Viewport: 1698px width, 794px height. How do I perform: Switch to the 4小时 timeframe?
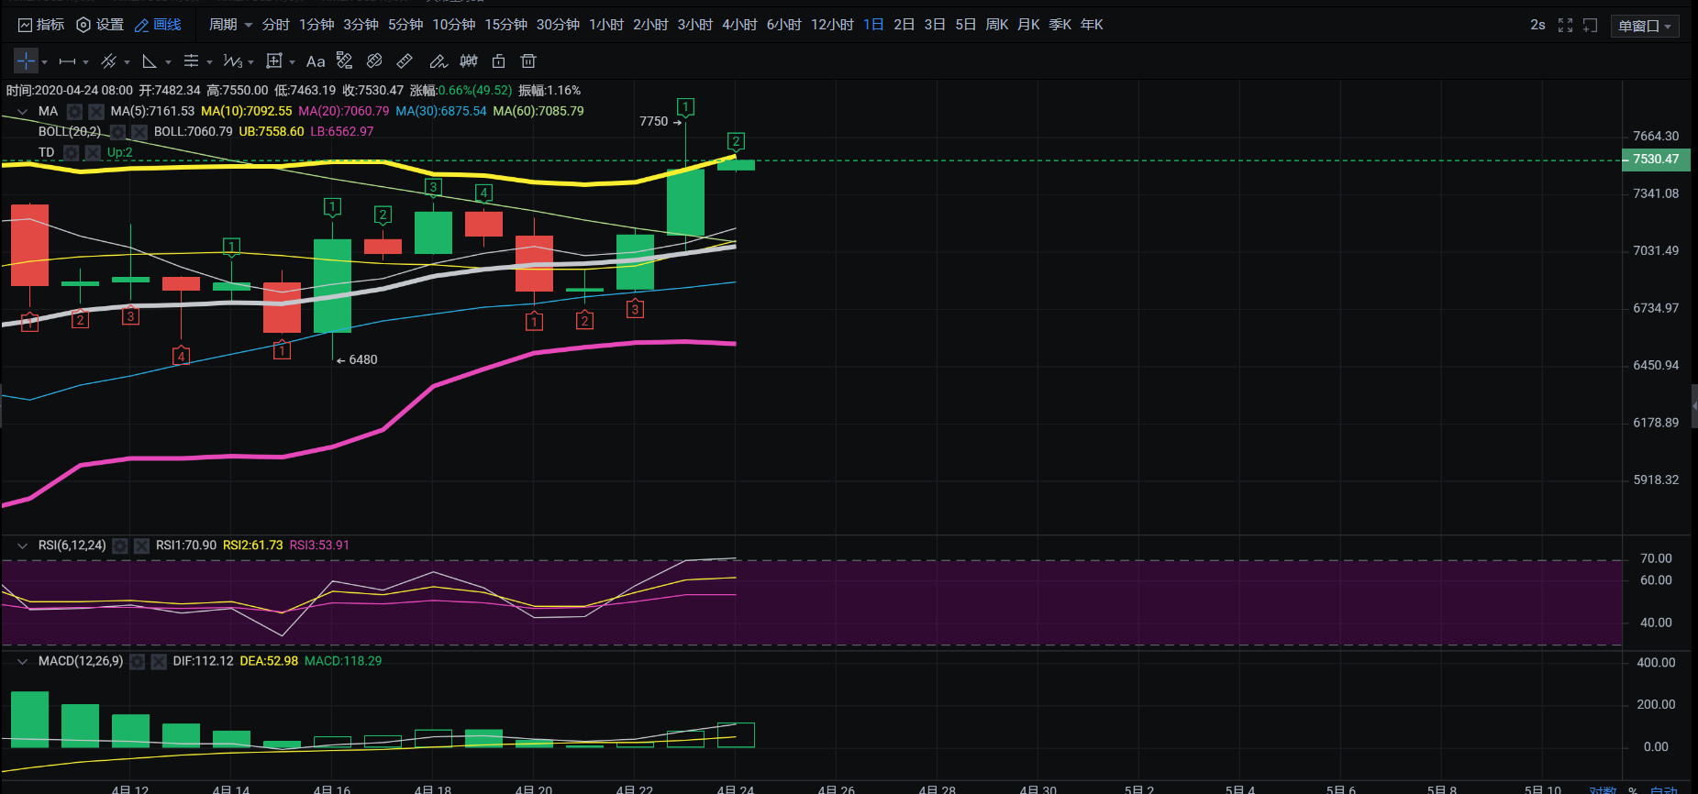(739, 25)
